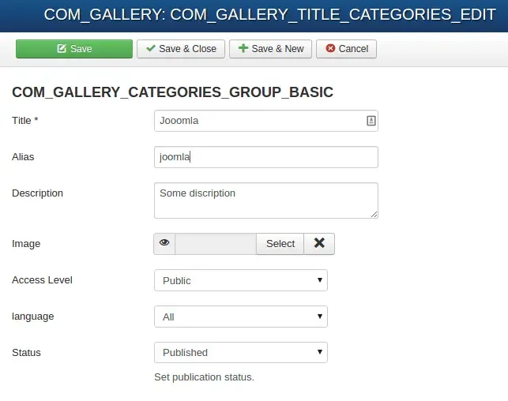Click Save & Close in toolbar
Viewport: 508px width, 401px height.
pos(181,49)
